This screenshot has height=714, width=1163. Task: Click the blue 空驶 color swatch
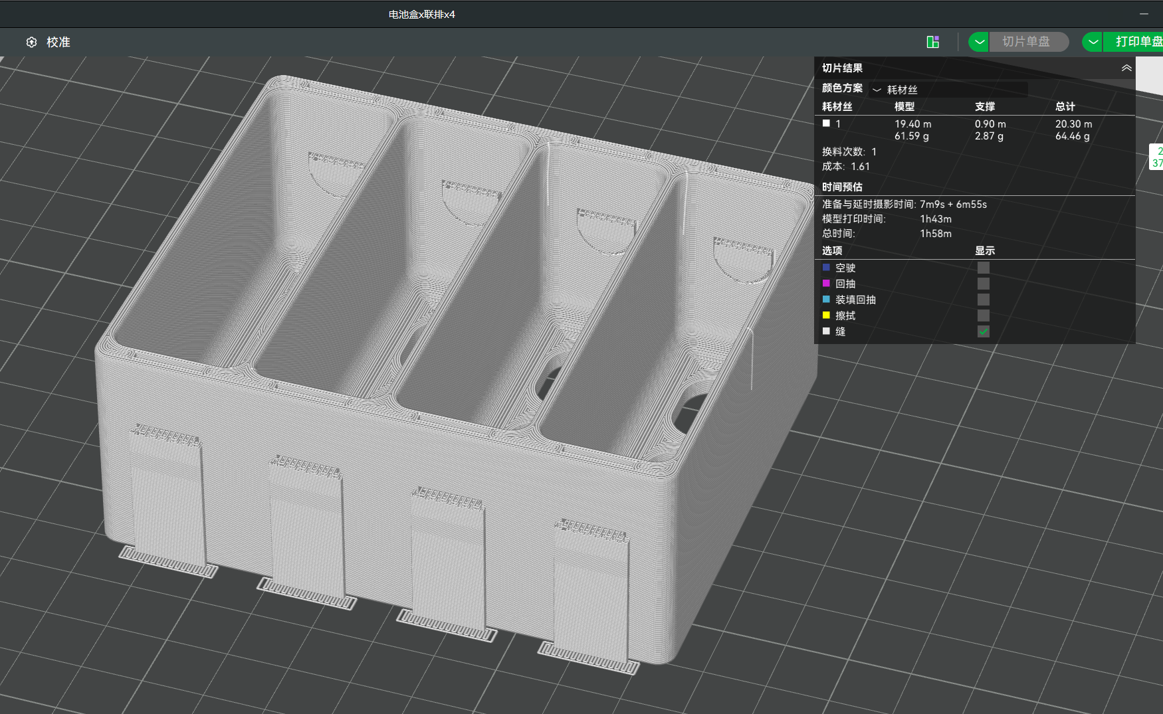pyautogui.click(x=826, y=267)
